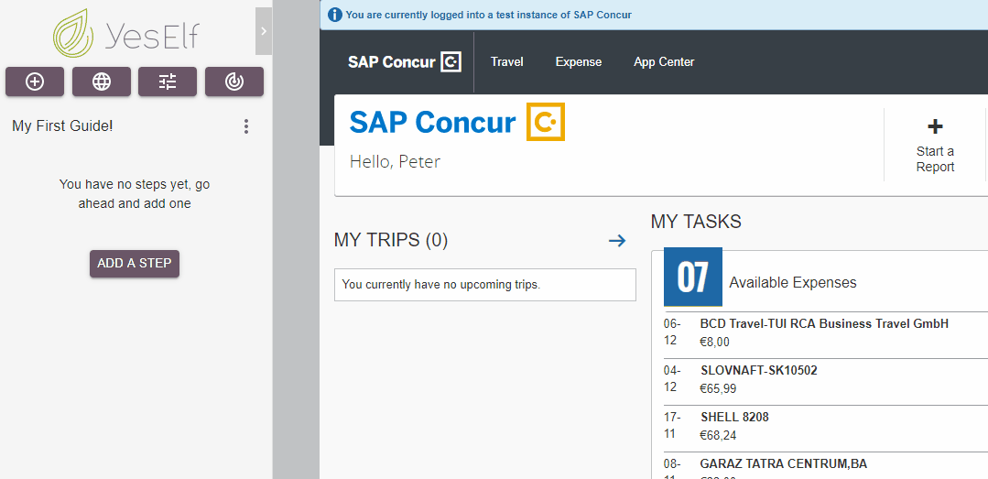The image size is (988, 479).
Task: Open the globe icon in YesElf toolbar
Action: point(102,82)
